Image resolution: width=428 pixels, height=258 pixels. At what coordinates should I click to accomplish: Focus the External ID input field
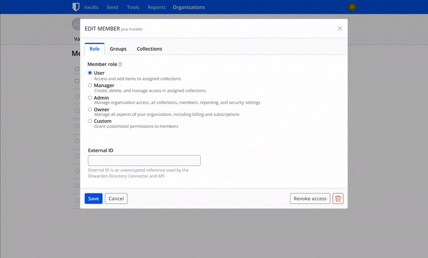(144, 160)
